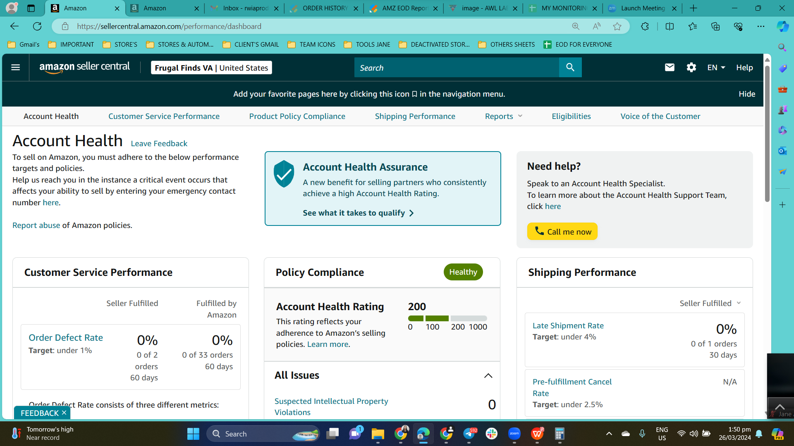Add a sidebar app with the plus icon
794x446 pixels.
click(782, 205)
